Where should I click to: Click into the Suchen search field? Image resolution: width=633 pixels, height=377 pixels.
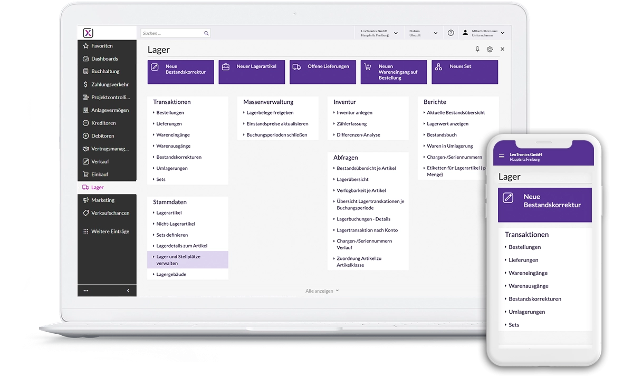(171, 33)
